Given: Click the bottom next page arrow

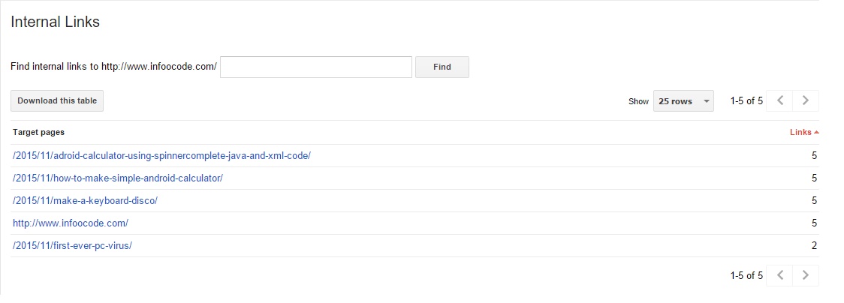Looking at the screenshot, I should coord(806,275).
